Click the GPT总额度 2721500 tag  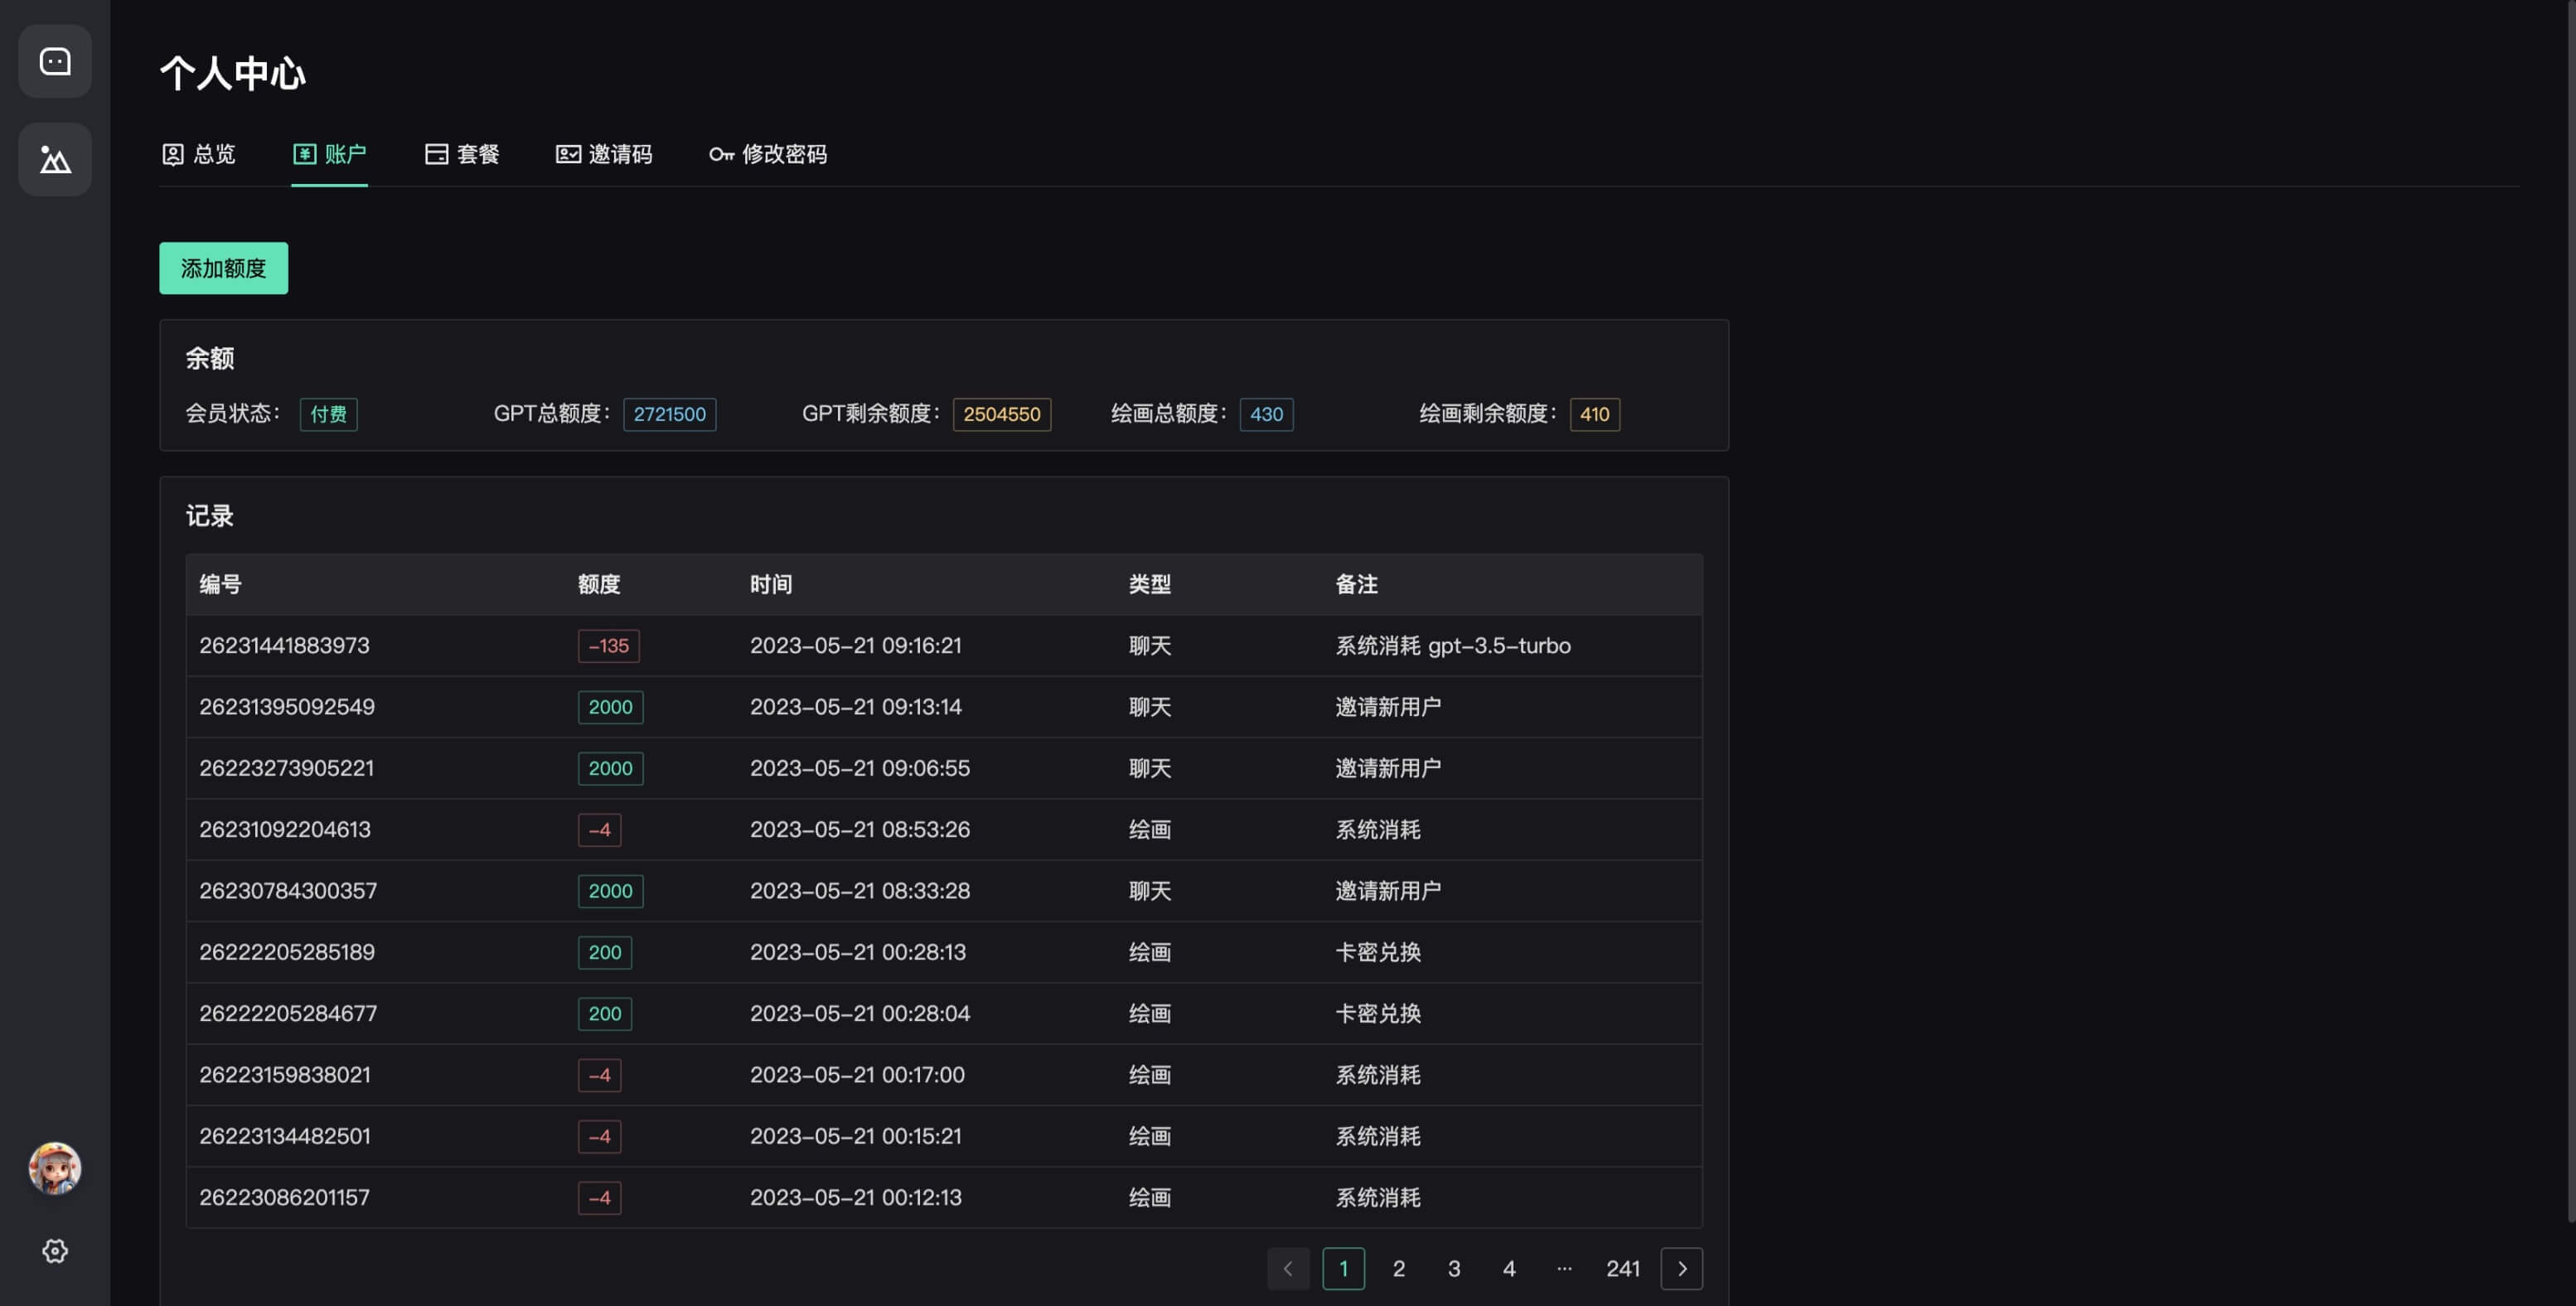point(669,414)
